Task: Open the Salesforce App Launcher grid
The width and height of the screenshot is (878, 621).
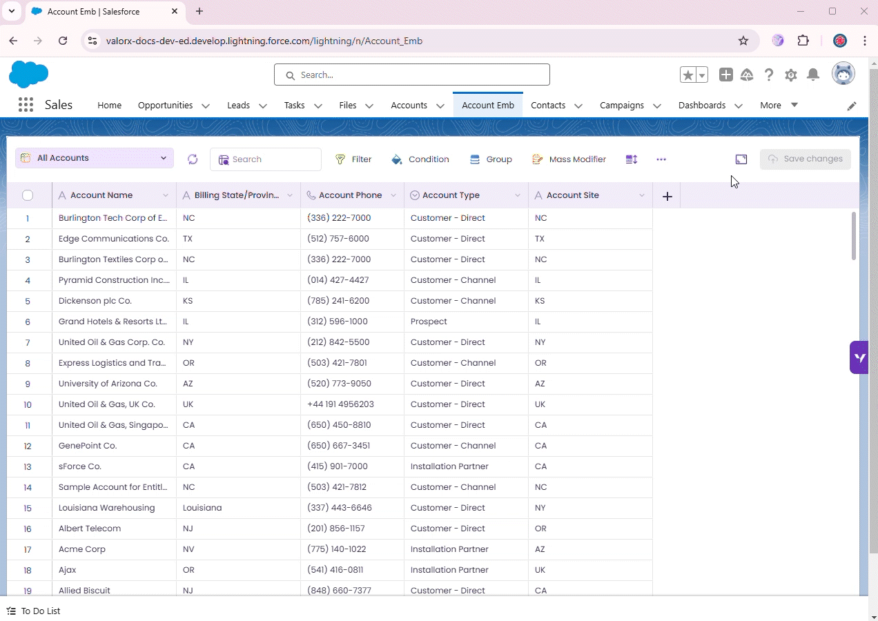Action: 26,105
